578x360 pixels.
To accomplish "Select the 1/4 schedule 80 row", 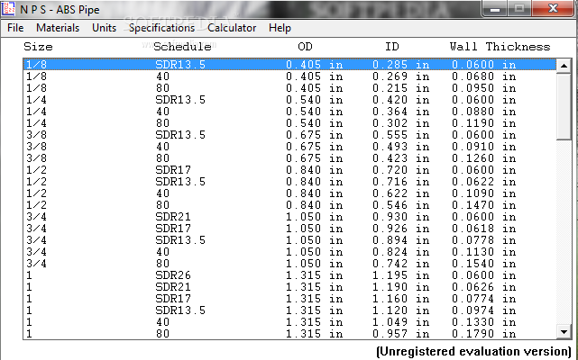I will [x=289, y=123].
